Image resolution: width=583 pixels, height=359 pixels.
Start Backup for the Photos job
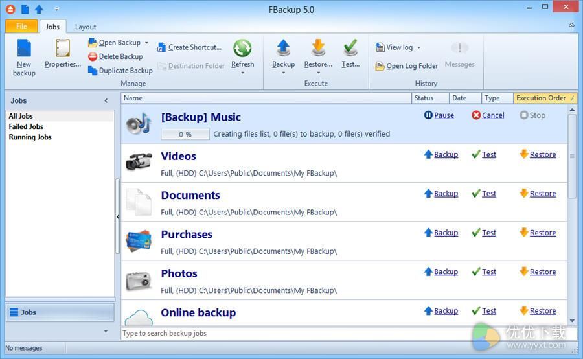[441, 272]
